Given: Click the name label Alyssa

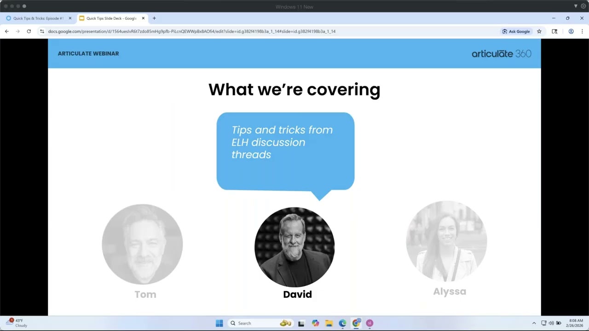Looking at the screenshot, I should click(x=450, y=291).
